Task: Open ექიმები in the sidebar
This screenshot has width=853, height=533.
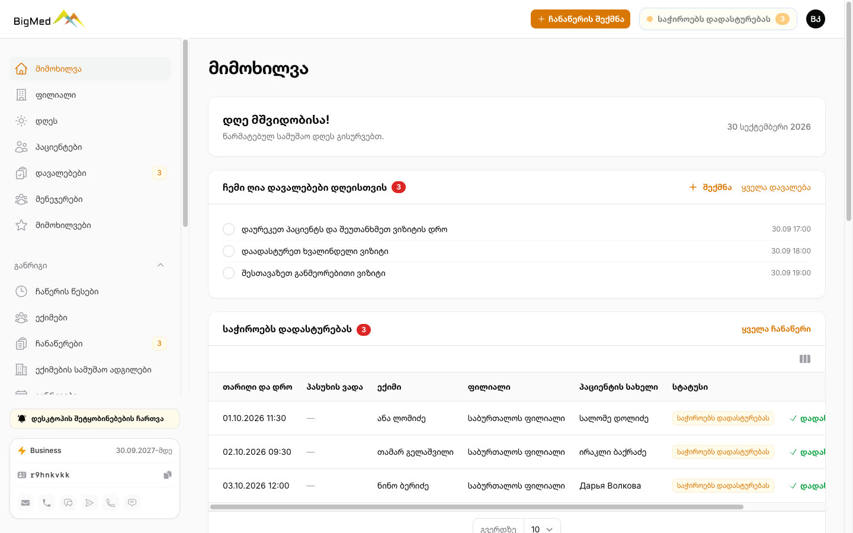Action: (x=90, y=317)
